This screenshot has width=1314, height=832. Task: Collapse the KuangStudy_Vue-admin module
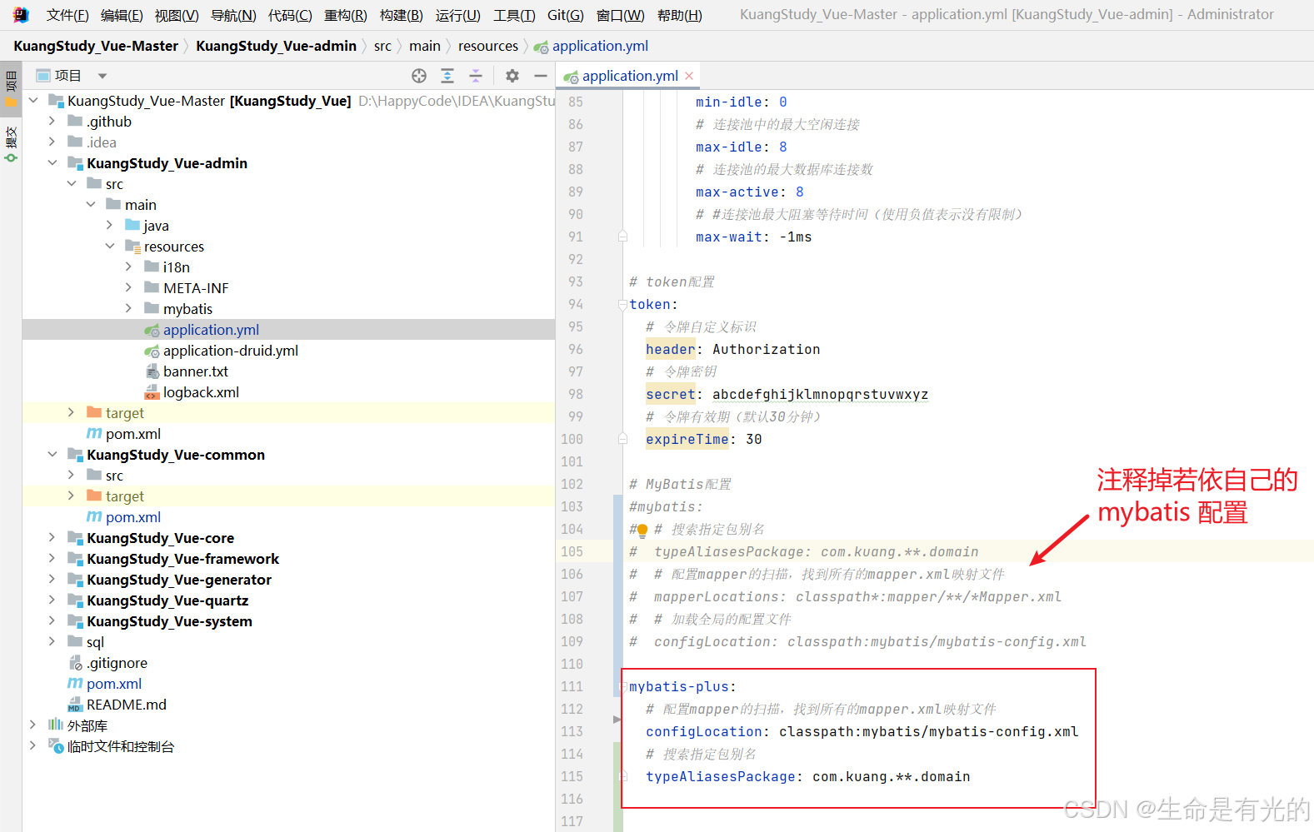[52, 163]
